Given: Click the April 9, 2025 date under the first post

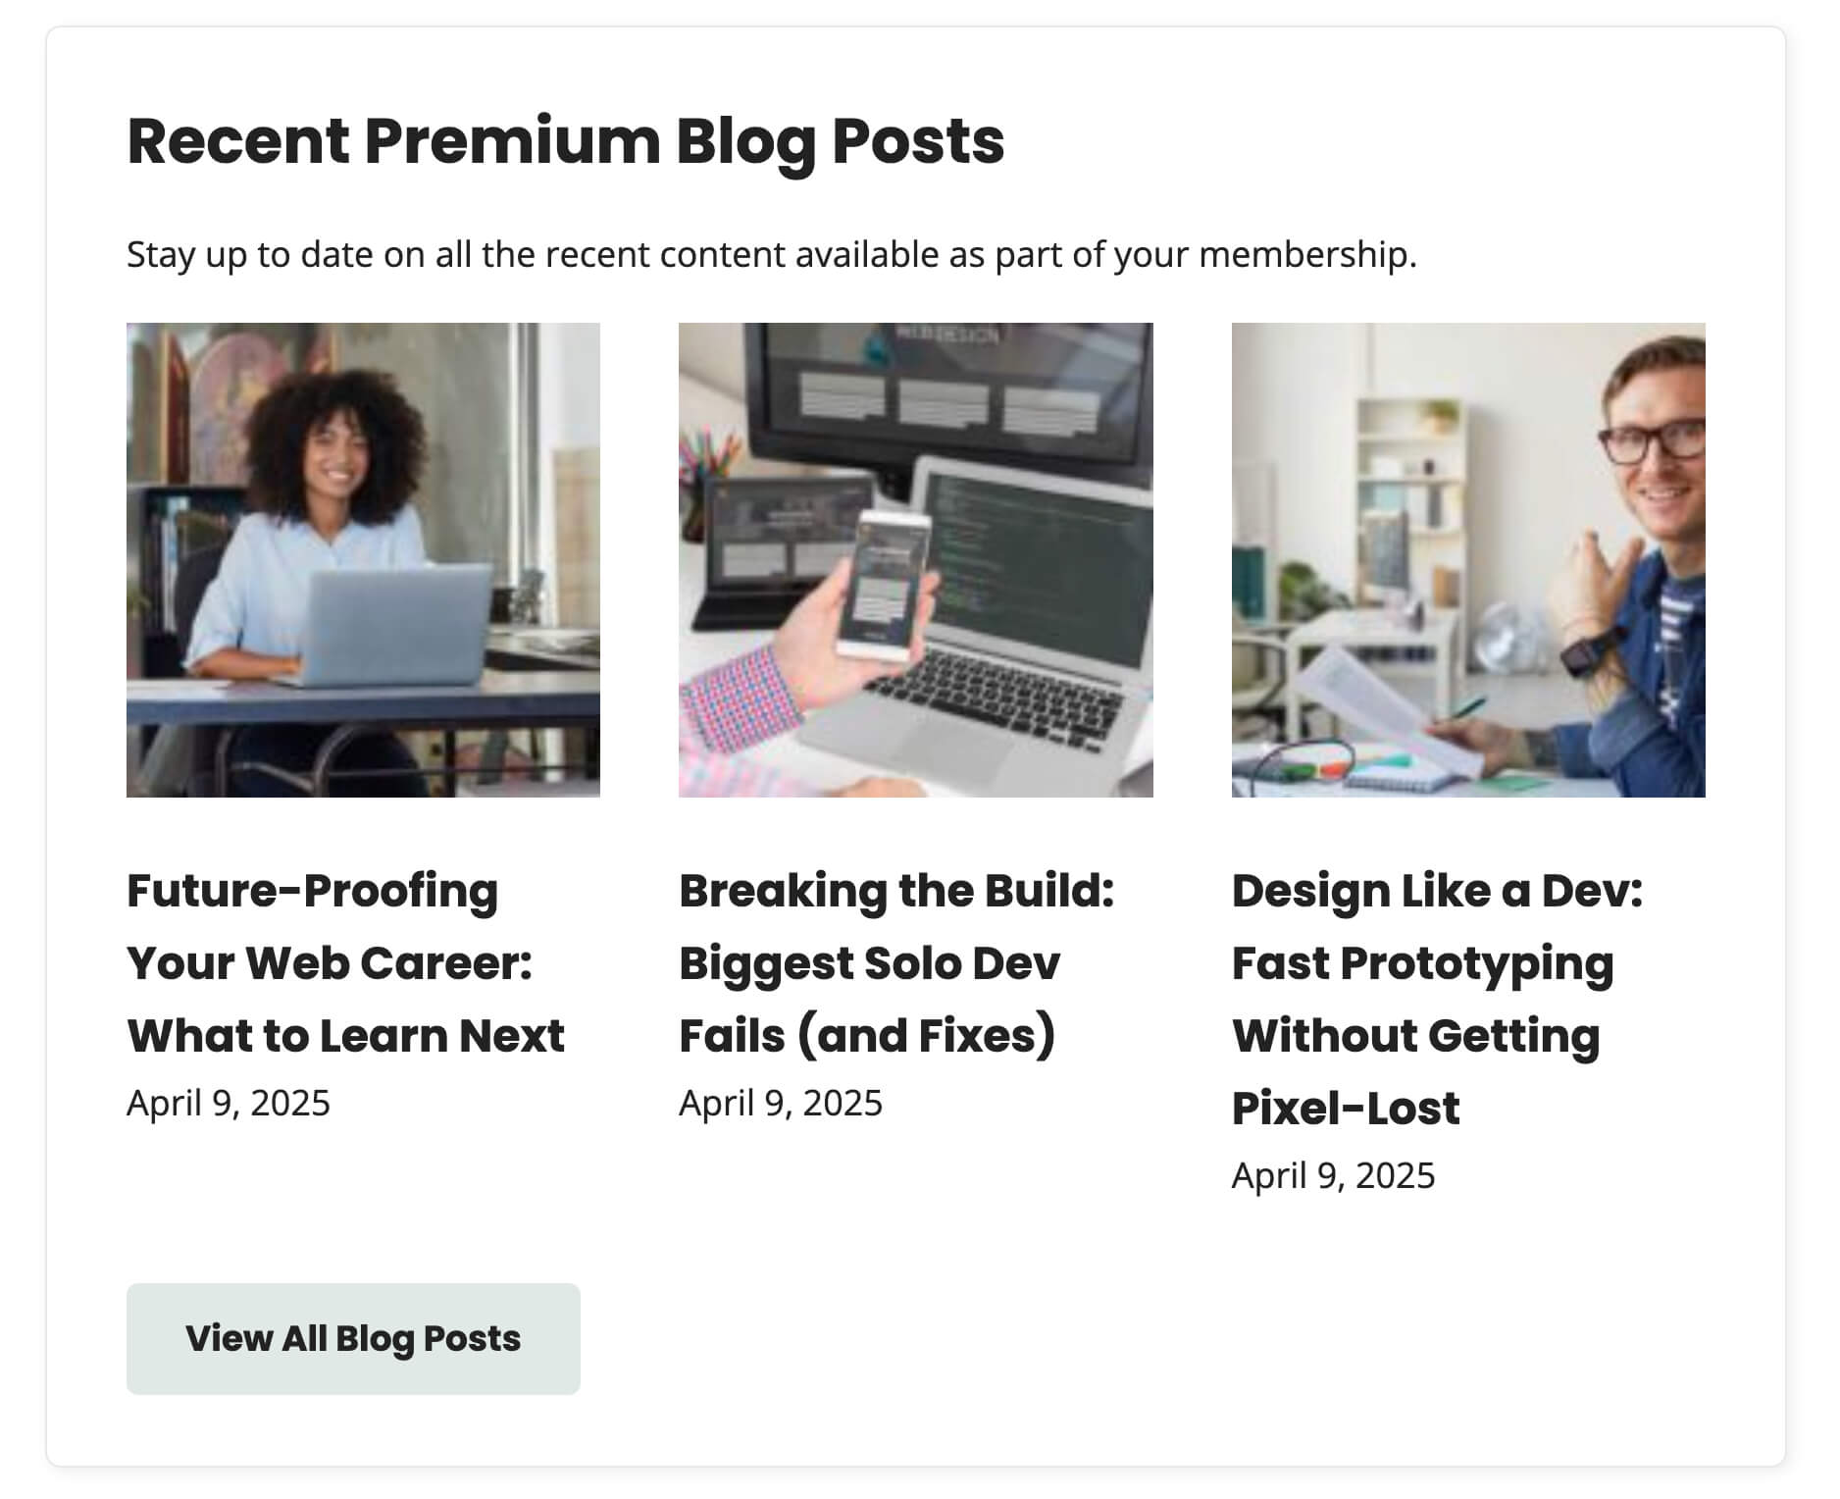Looking at the screenshot, I should pyautogui.click(x=230, y=1103).
